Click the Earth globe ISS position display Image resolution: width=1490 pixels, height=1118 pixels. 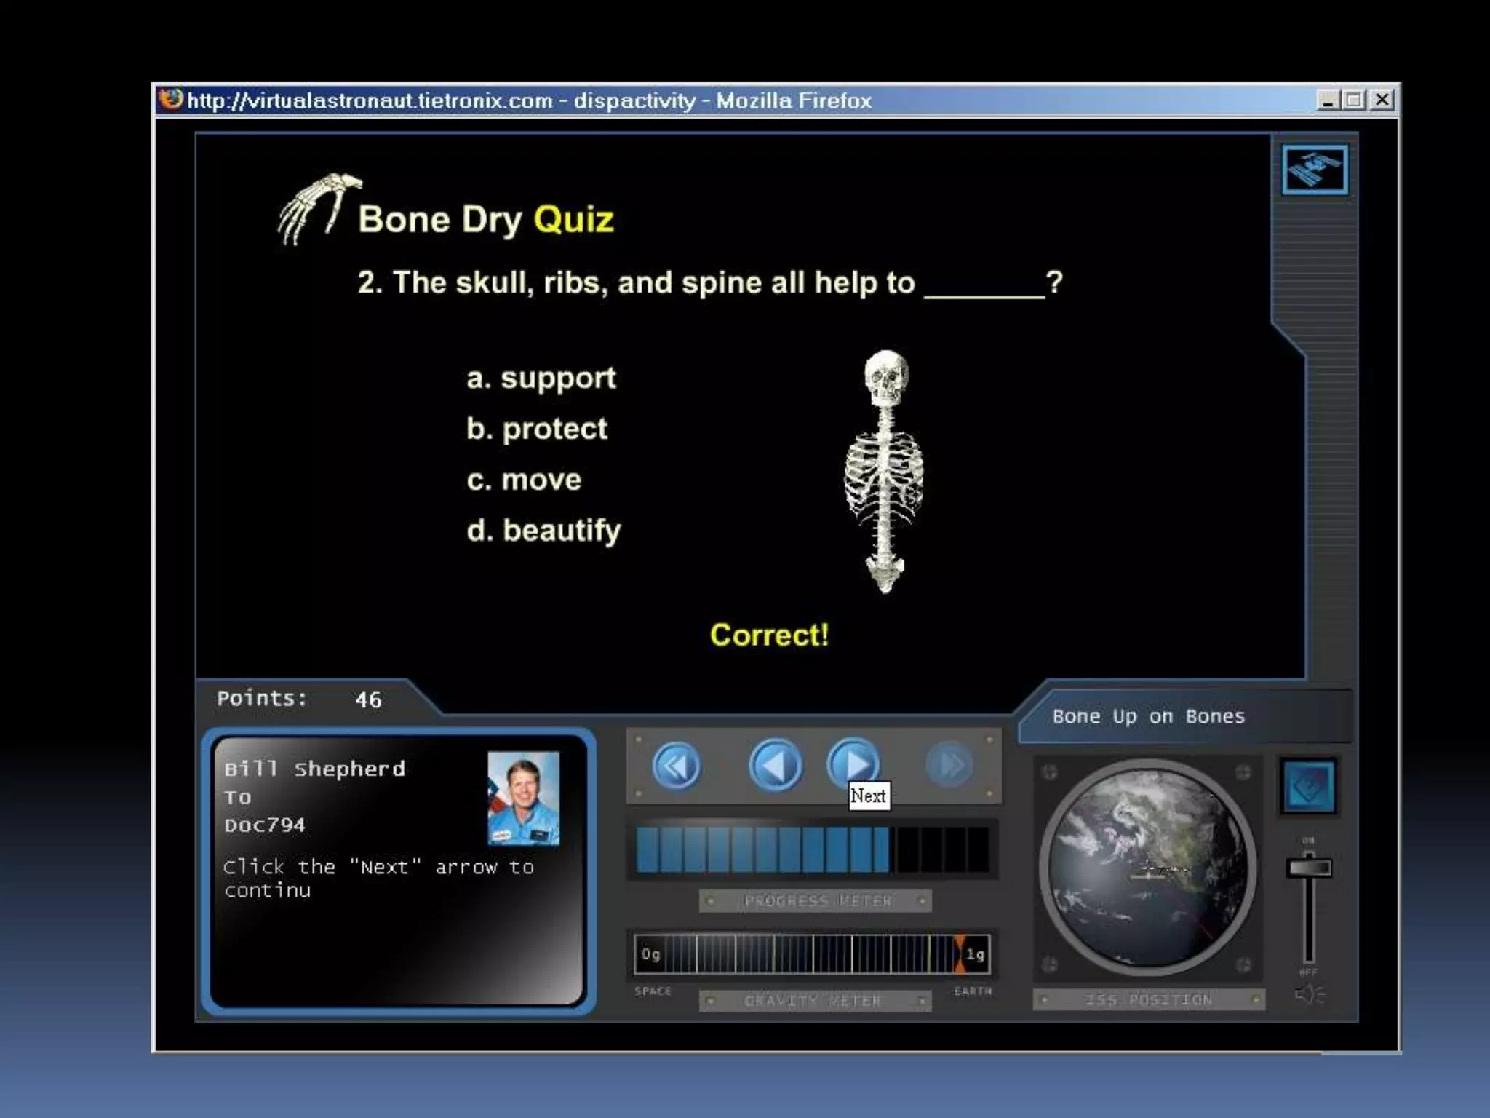tap(1148, 867)
